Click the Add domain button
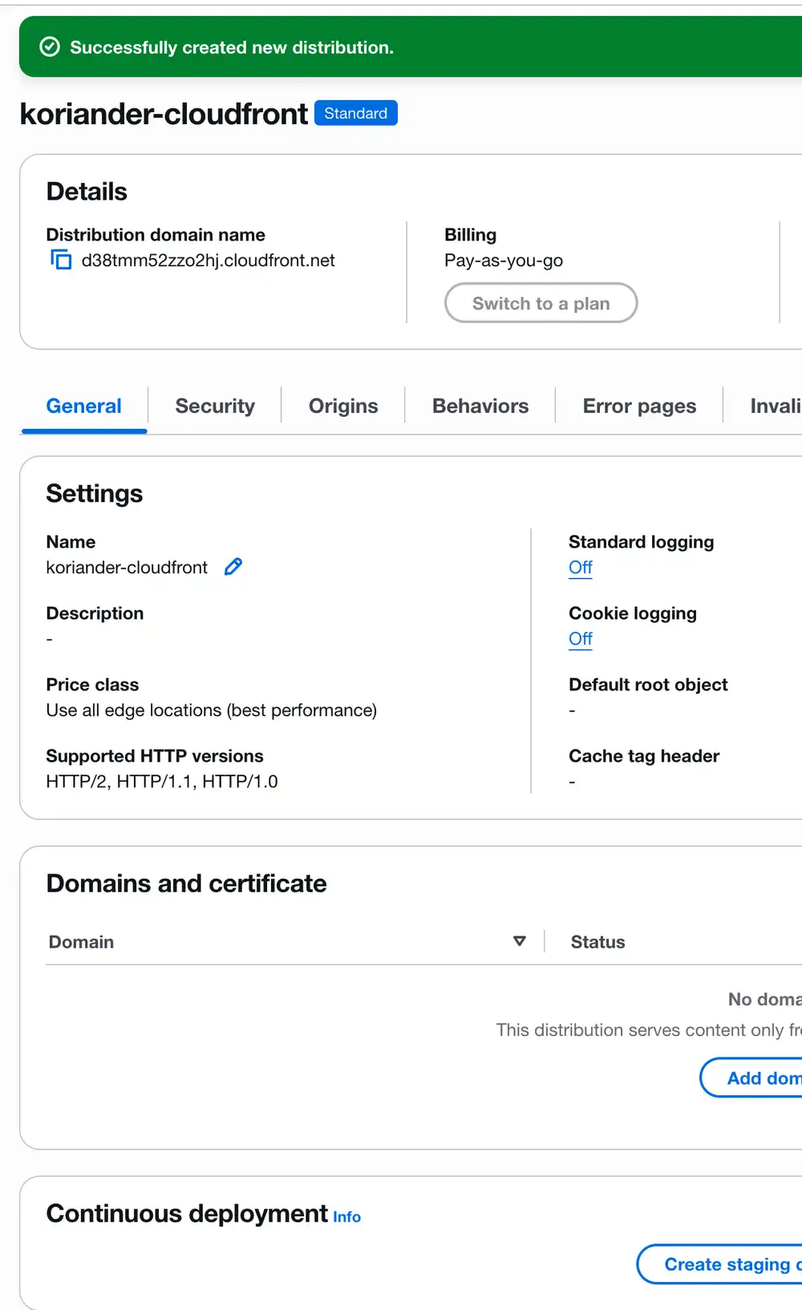 [751, 1078]
